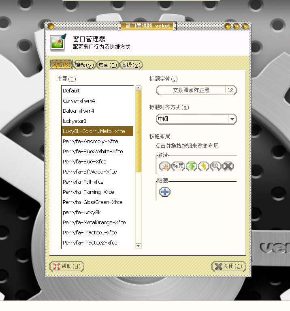
Task: Click the 关闭(C) close button
Action: [x=229, y=266]
